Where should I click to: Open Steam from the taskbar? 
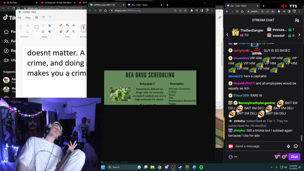[180, 167]
